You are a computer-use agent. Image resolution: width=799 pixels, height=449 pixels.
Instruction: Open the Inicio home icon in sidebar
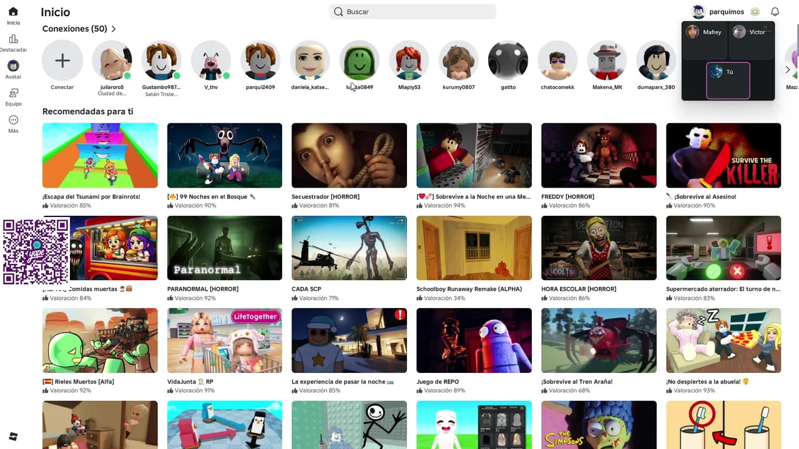(13, 12)
